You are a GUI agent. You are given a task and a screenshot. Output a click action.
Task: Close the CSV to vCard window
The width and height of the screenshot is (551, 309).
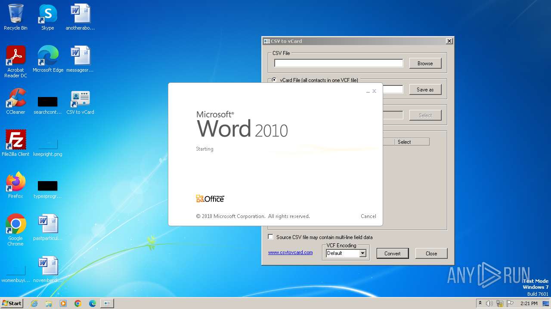click(x=449, y=41)
